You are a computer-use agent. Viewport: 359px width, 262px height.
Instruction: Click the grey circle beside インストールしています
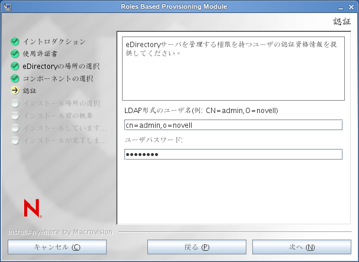click(15, 128)
